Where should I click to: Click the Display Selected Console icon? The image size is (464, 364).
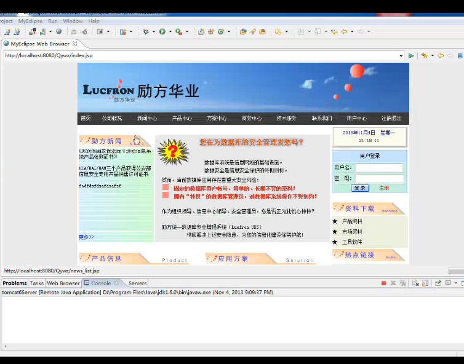(x=448, y=283)
